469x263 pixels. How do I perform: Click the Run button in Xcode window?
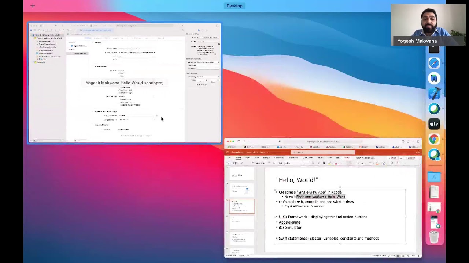point(56,26)
